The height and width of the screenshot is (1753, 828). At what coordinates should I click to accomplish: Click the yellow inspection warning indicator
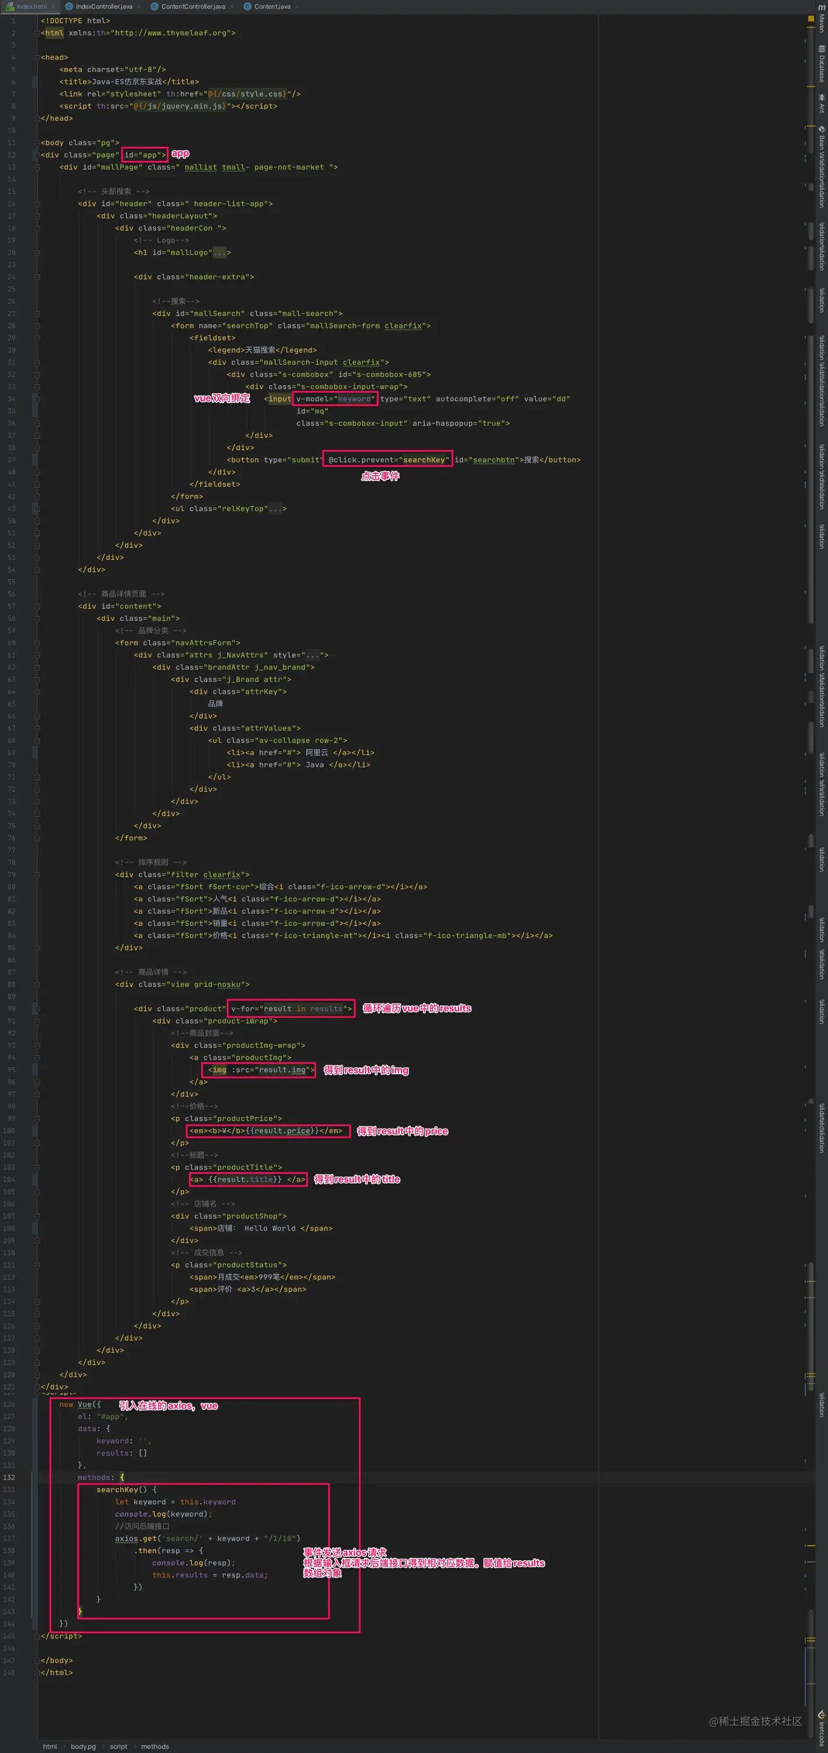click(x=811, y=19)
